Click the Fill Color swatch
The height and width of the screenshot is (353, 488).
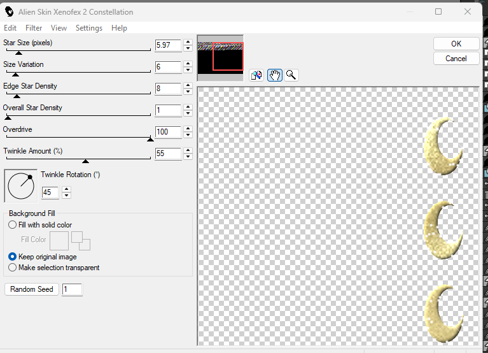59,241
